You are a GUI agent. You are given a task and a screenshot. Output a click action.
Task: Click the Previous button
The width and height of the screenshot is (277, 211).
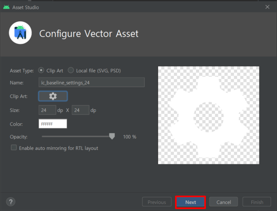157,202
